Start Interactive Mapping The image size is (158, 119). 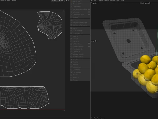click(80, 22)
